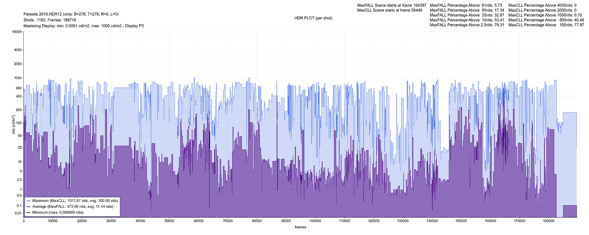Click the 50000 tick on the frames axis

point(169,221)
